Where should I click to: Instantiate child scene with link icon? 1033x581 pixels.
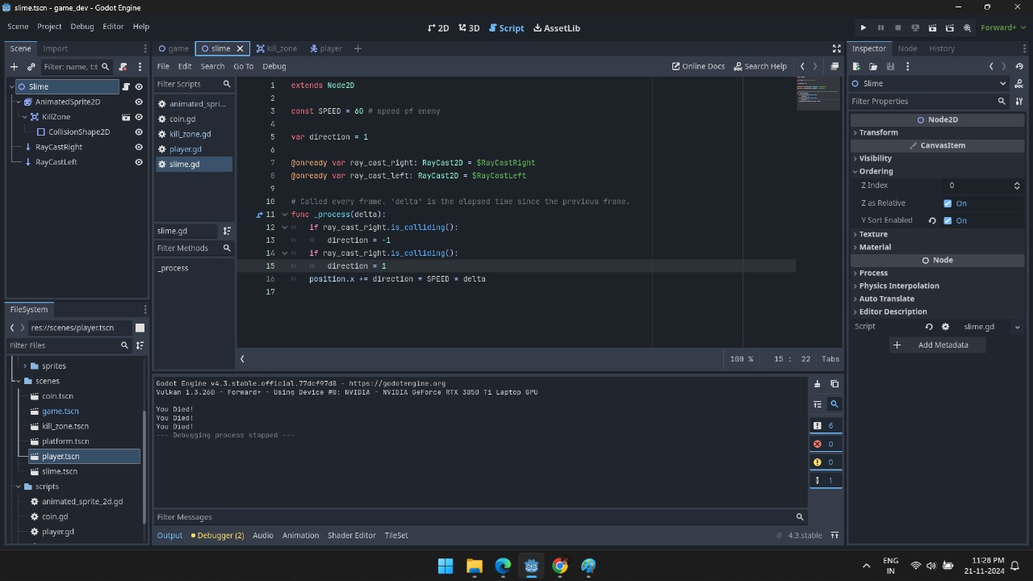click(x=31, y=66)
